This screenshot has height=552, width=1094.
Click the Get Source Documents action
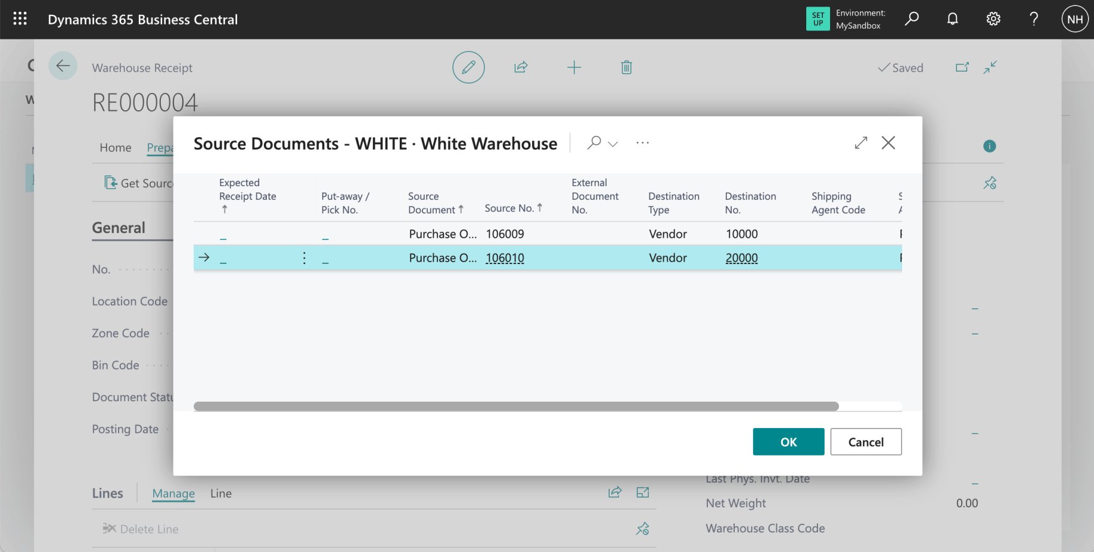139,183
